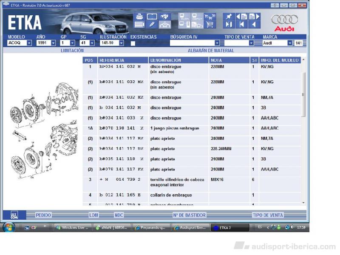The image size is (340, 255).
Task: Click the help question mark in title bar
Action: [275, 5]
